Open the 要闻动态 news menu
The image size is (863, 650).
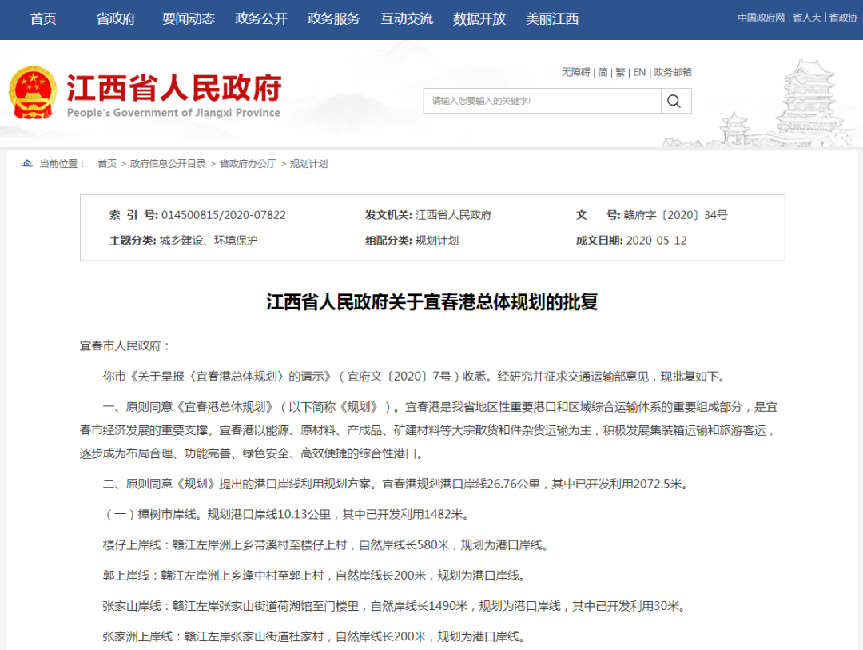187,18
